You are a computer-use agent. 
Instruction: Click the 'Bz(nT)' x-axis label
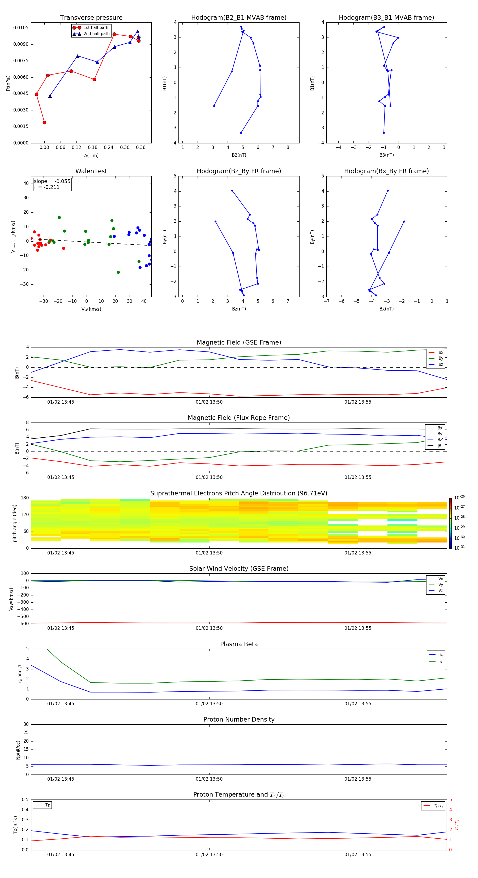coord(239,309)
